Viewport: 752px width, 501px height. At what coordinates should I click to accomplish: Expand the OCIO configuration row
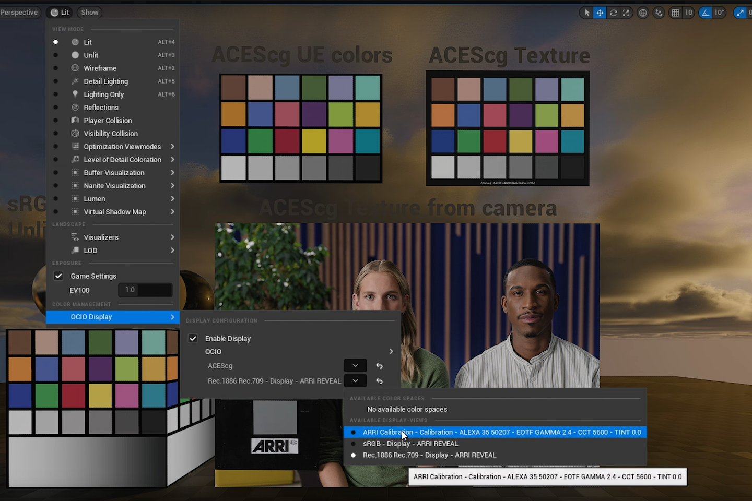(290, 352)
